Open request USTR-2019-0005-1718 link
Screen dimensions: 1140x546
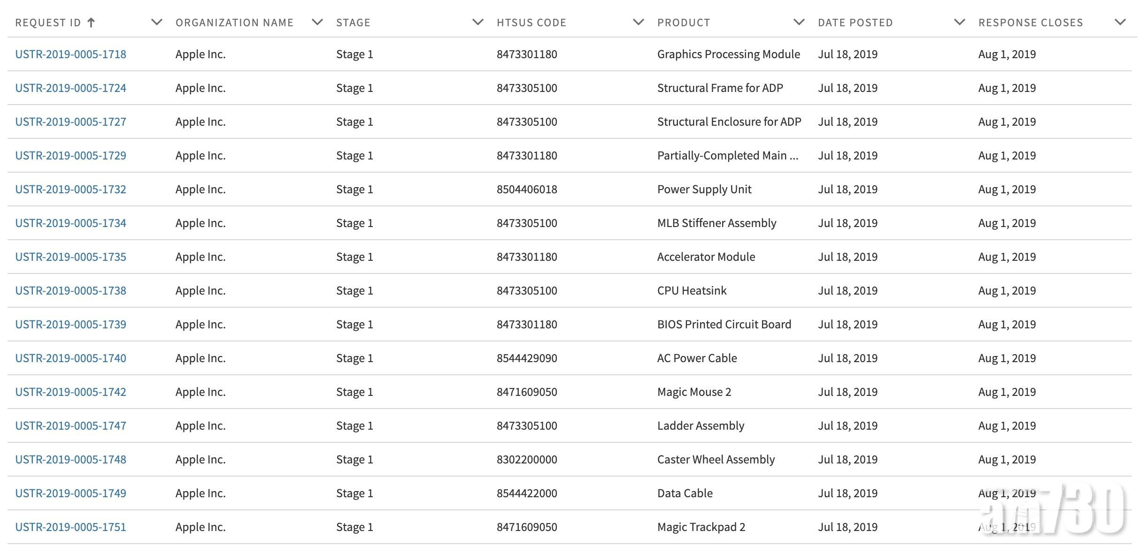click(x=70, y=54)
